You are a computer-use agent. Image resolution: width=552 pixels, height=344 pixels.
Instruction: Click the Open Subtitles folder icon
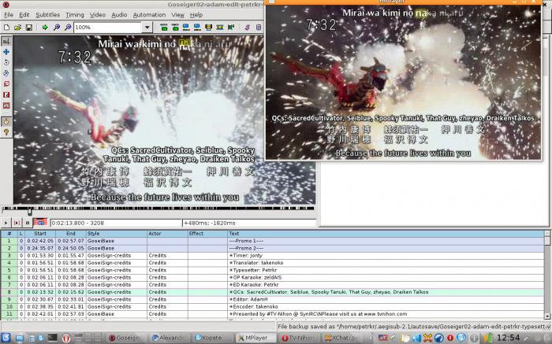pyautogui.click(x=17, y=27)
